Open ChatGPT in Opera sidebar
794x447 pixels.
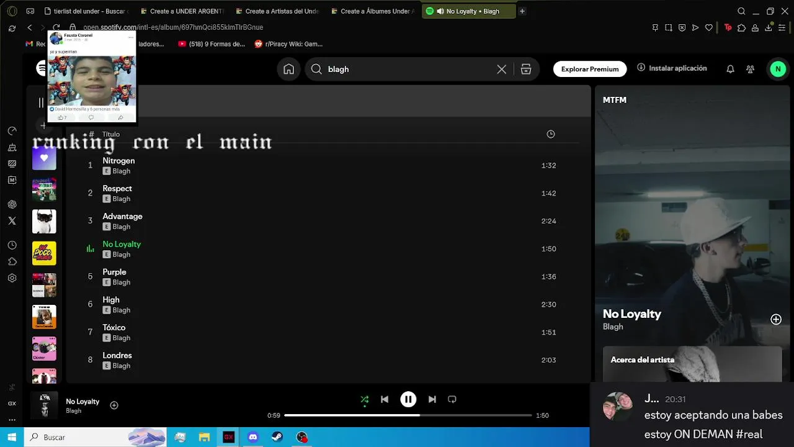12,204
